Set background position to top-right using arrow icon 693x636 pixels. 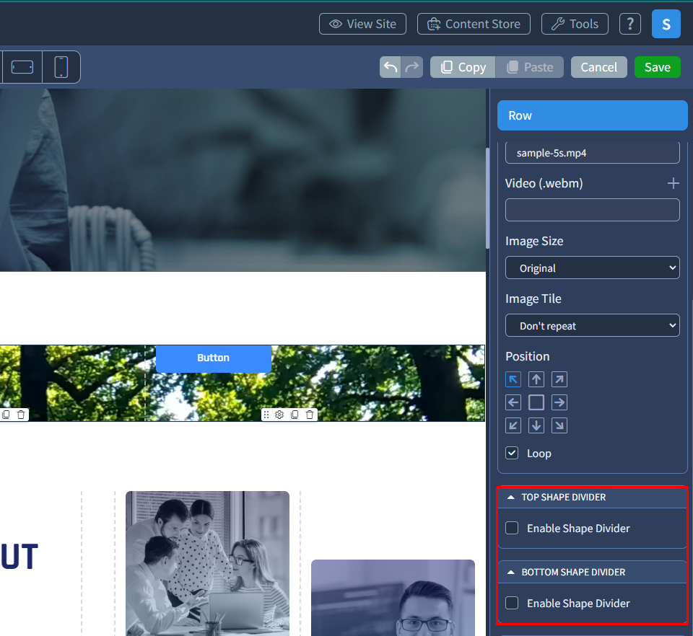tap(559, 379)
